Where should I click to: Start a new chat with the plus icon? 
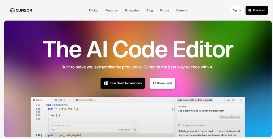pyautogui.click(x=224, y=100)
